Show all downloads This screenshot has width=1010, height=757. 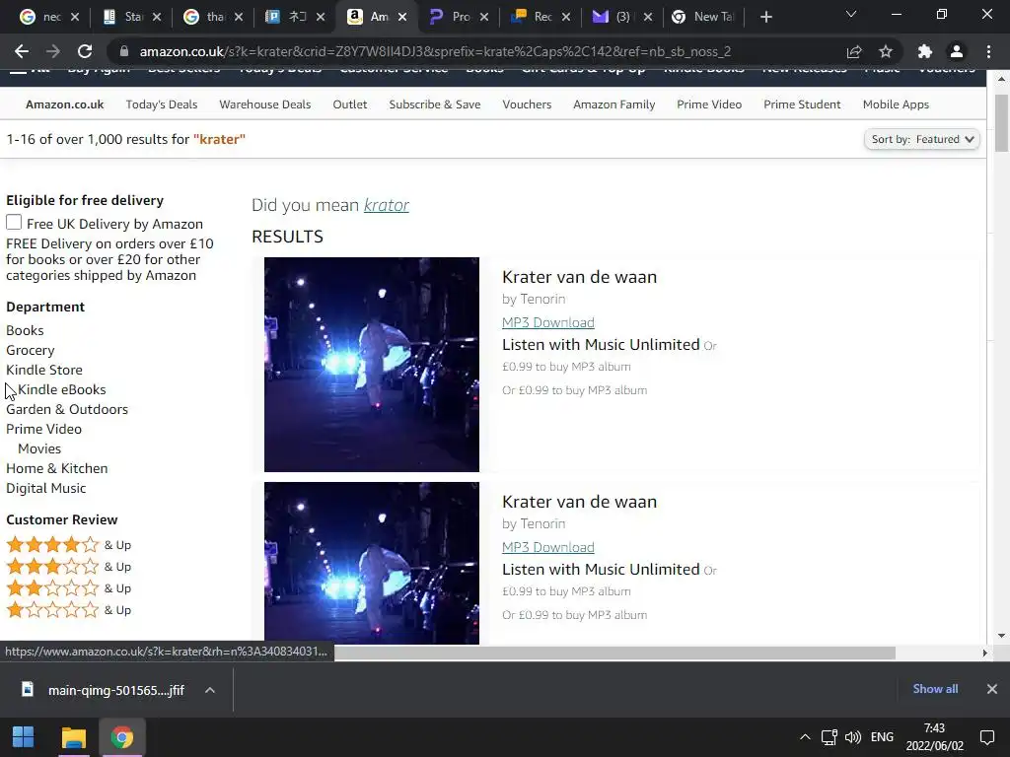[x=935, y=689]
